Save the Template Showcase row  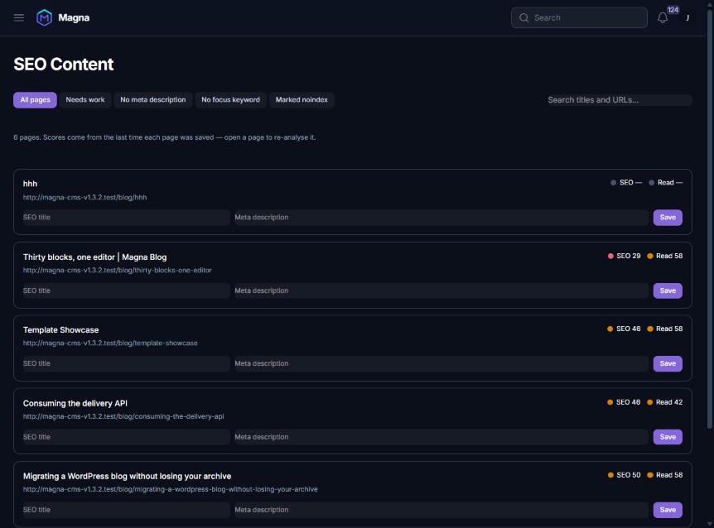point(668,363)
